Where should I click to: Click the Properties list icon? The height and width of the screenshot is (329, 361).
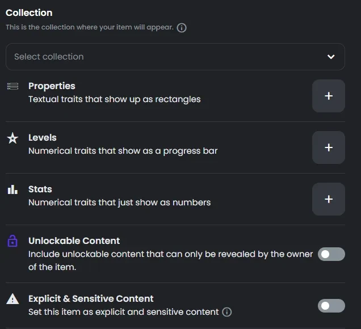[12, 86]
